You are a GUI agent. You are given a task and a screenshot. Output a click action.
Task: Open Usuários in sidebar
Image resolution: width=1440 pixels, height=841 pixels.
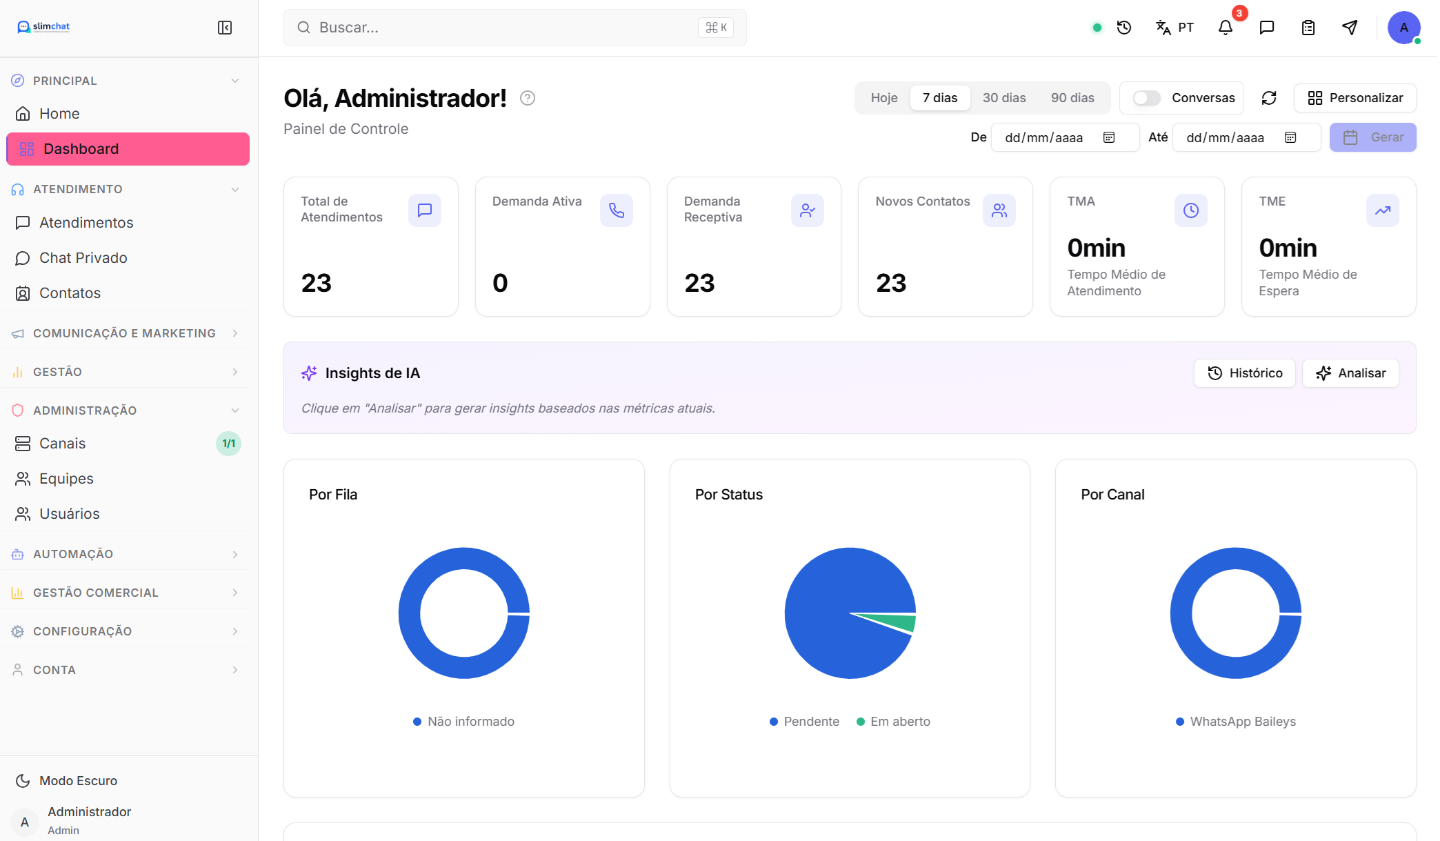click(128, 514)
